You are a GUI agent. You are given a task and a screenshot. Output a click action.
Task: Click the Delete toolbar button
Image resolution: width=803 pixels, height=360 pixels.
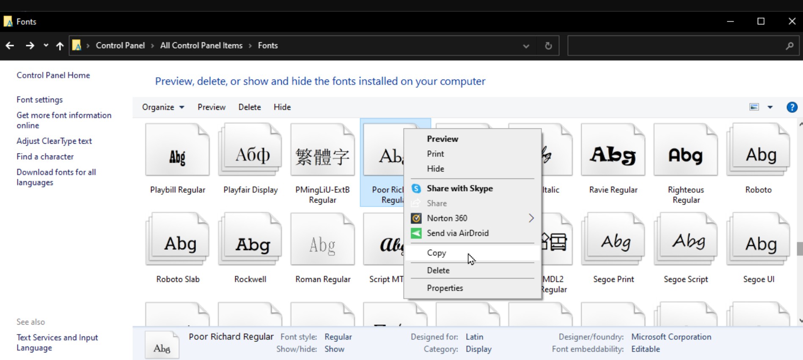pos(250,107)
